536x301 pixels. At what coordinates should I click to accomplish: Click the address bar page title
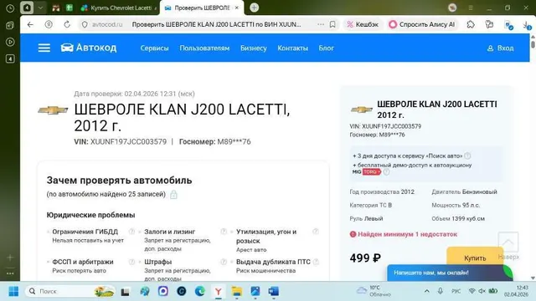tap(216, 24)
